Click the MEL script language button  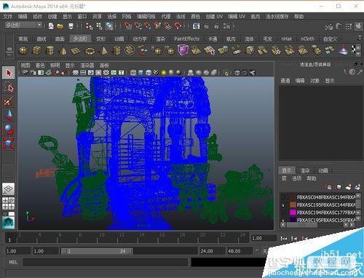(x=13, y=262)
